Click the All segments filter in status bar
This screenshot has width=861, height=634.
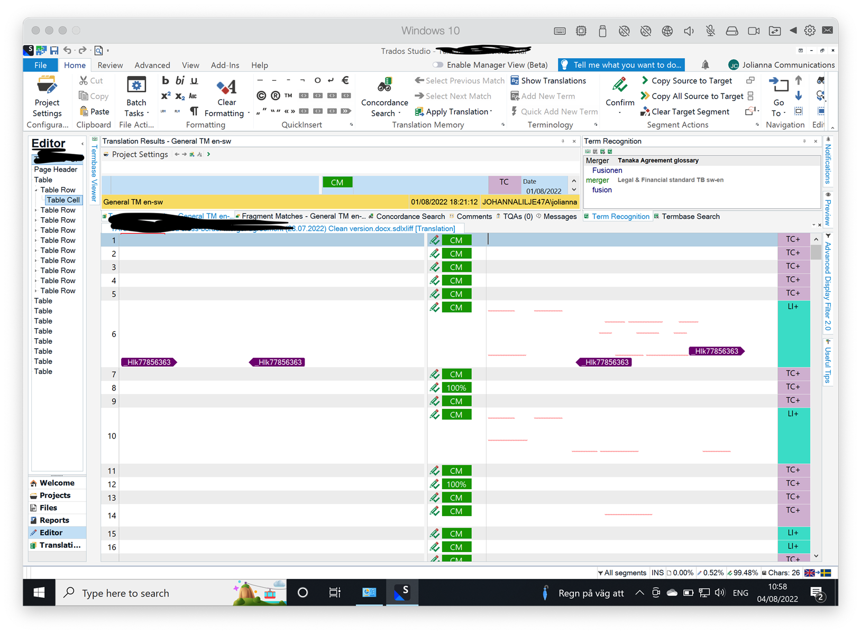coord(622,573)
